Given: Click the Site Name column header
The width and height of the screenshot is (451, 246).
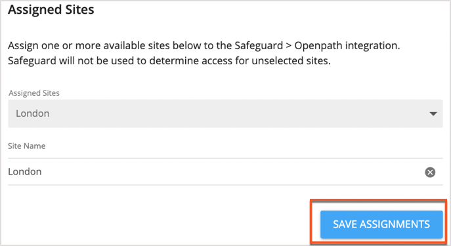Looking at the screenshot, I should (26, 146).
